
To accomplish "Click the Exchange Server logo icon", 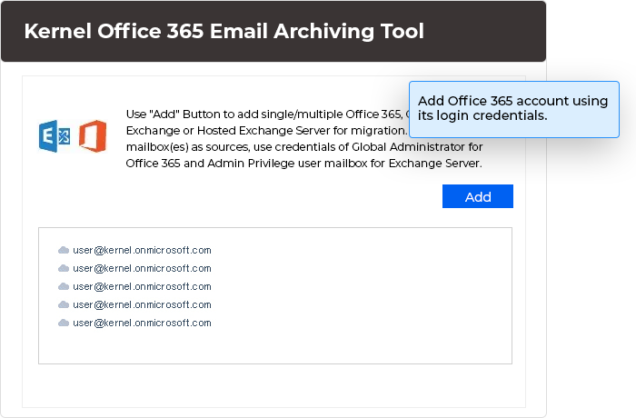I will click(55, 136).
